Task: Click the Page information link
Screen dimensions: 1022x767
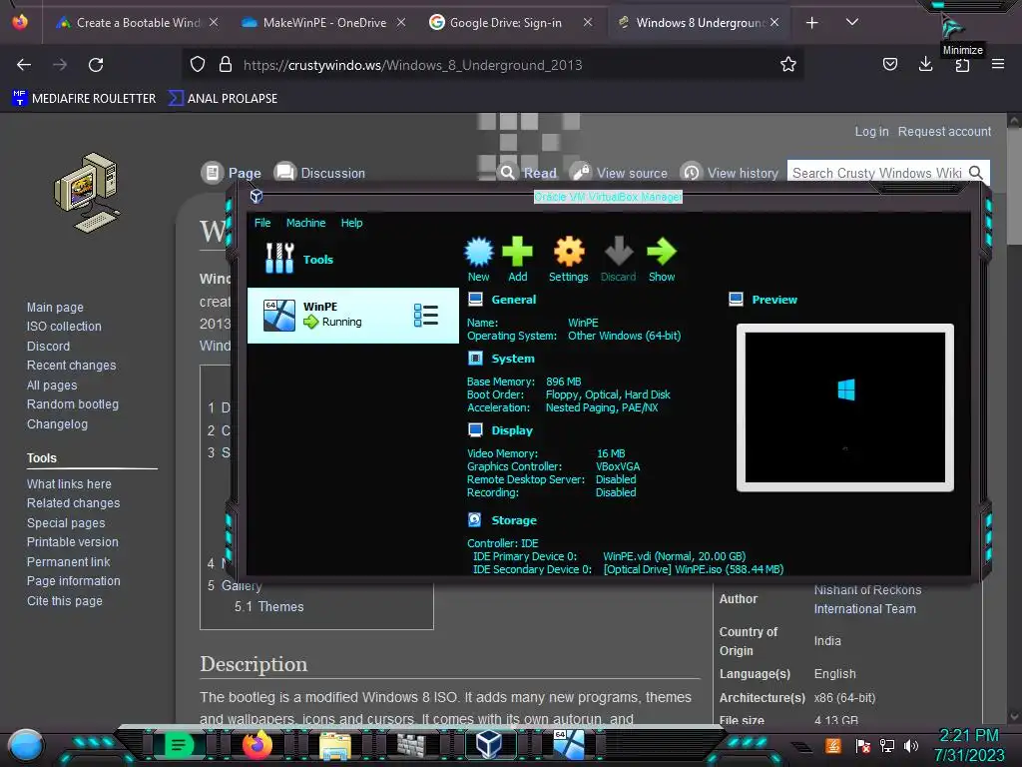Action: [x=73, y=581]
